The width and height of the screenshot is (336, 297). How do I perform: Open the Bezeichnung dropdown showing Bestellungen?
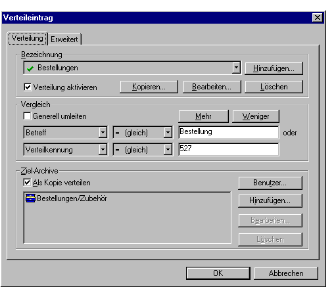(236, 68)
